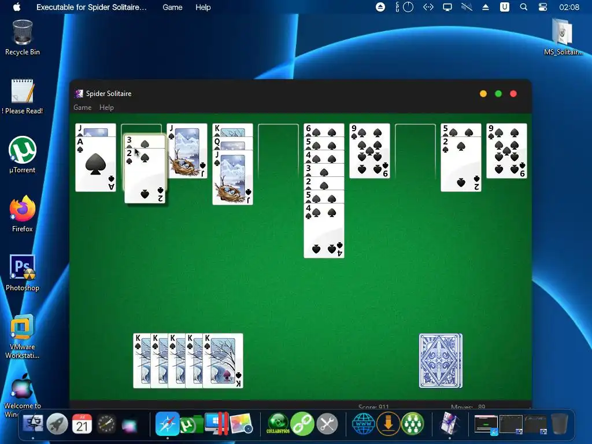Open the Calendar icon showing 21

pos(82,424)
